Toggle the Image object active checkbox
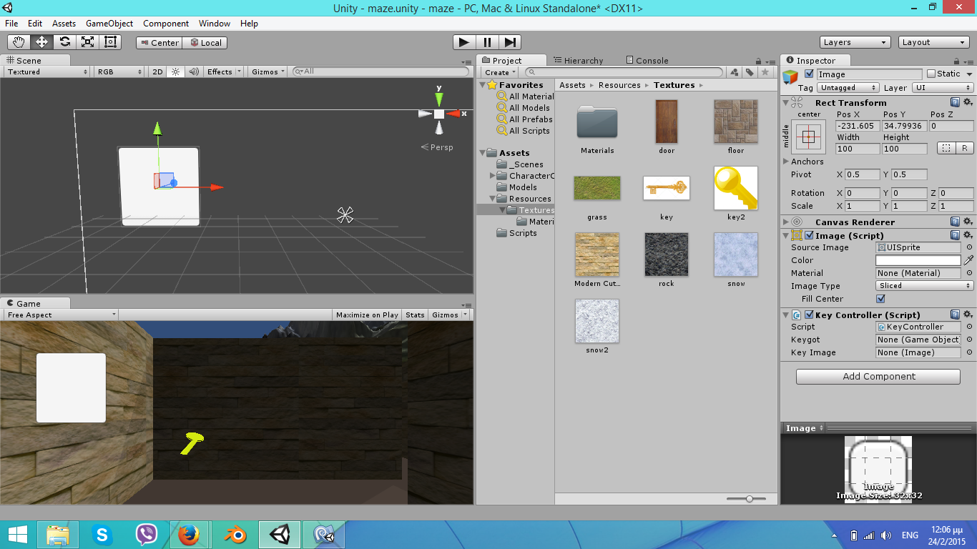 pyautogui.click(x=809, y=74)
